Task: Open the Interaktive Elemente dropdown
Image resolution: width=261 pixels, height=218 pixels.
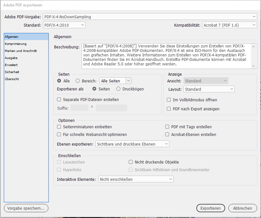Action: tap(135, 179)
